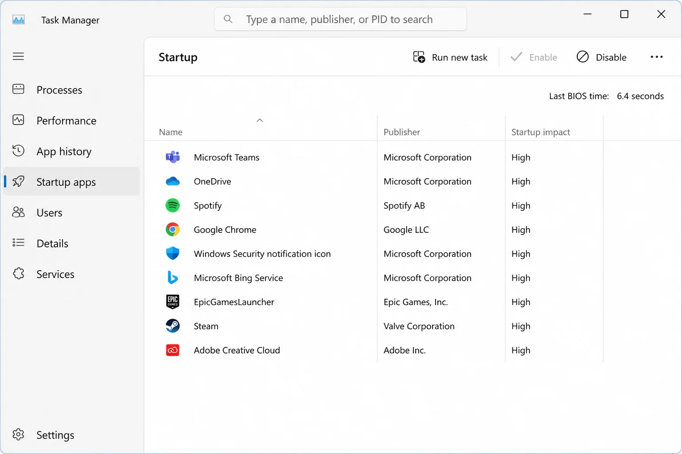The image size is (682, 454).
Task: Click publisher Adobe Inc.
Action: [405, 350]
